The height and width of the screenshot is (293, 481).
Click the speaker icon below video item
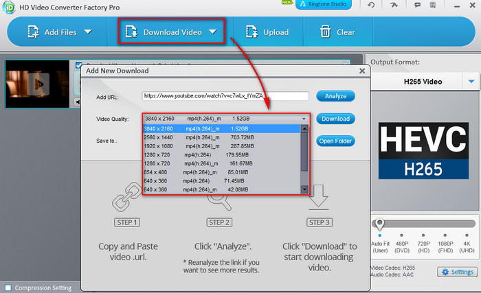(78, 102)
